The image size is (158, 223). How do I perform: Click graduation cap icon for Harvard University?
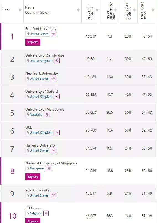click(x=53, y=150)
